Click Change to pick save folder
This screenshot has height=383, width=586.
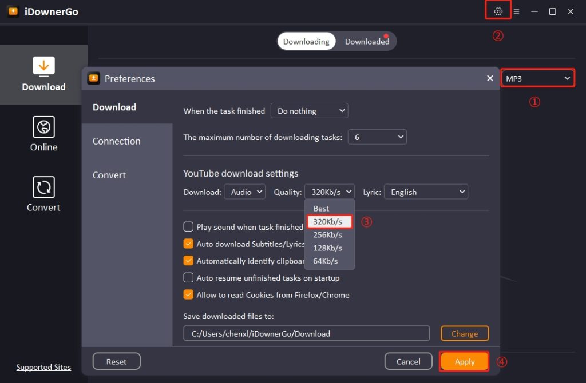tap(465, 333)
